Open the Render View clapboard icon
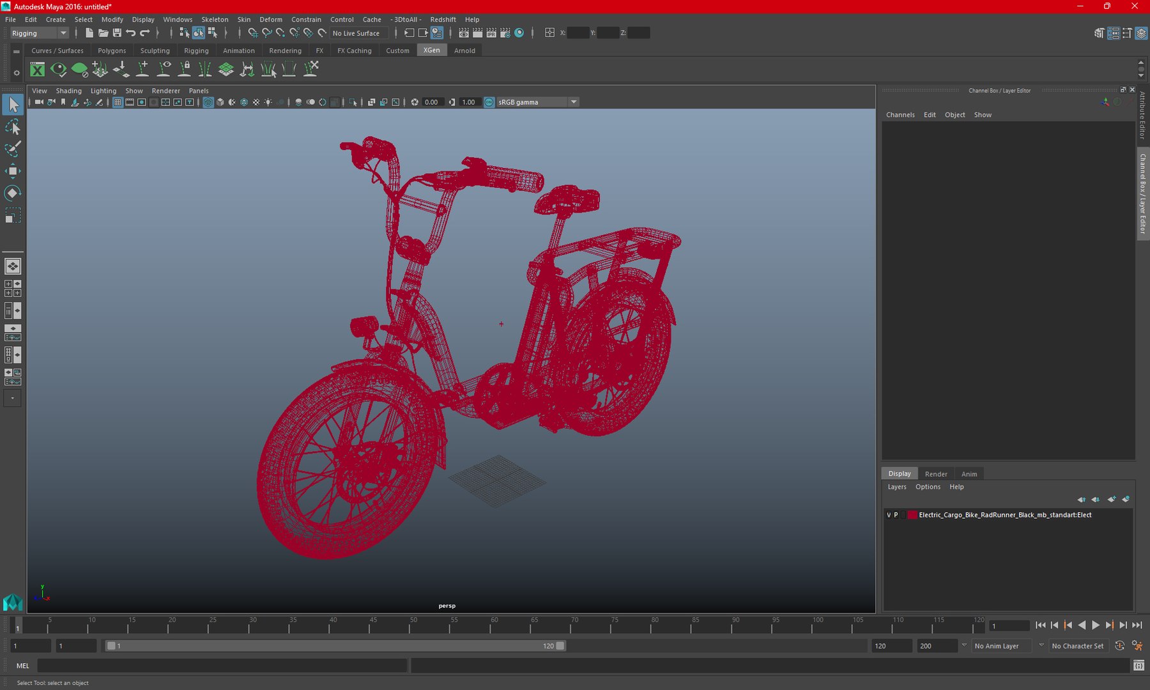Image resolution: width=1150 pixels, height=690 pixels. [464, 33]
